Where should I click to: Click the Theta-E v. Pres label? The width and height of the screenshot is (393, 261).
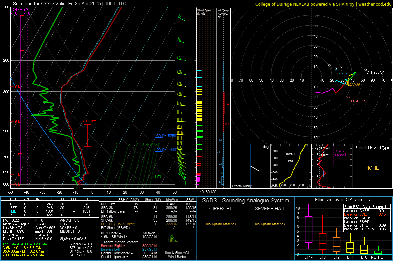pos(290,157)
